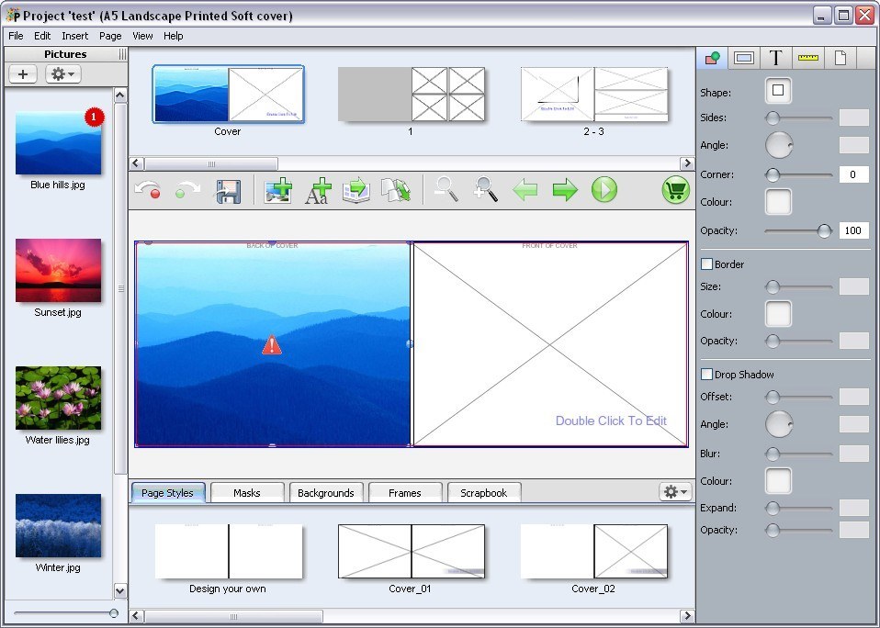
Task: Click the add picture toolbar icon
Action: tap(277, 190)
